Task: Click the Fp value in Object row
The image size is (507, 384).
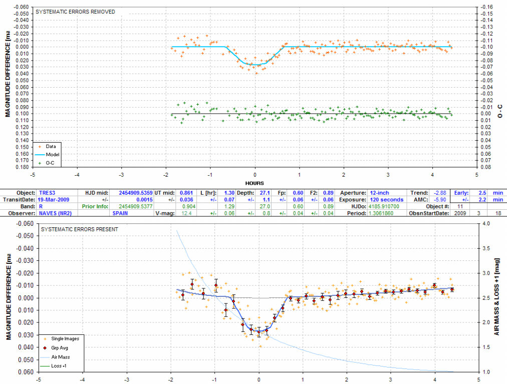Action: click(298, 193)
